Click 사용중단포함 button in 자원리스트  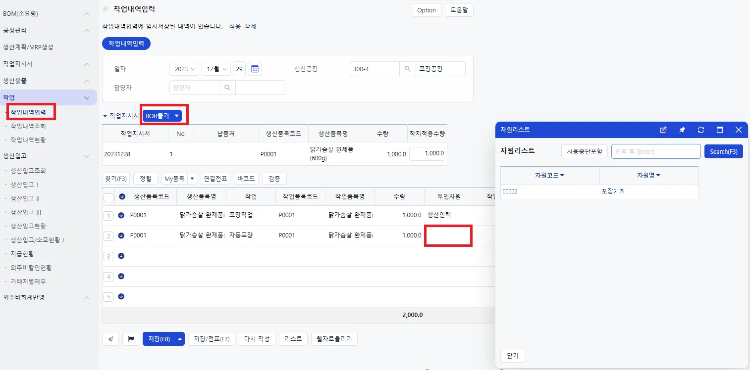coord(585,151)
